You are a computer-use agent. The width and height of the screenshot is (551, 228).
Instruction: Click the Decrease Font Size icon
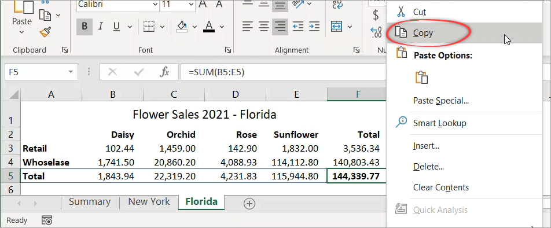coord(219,4)
